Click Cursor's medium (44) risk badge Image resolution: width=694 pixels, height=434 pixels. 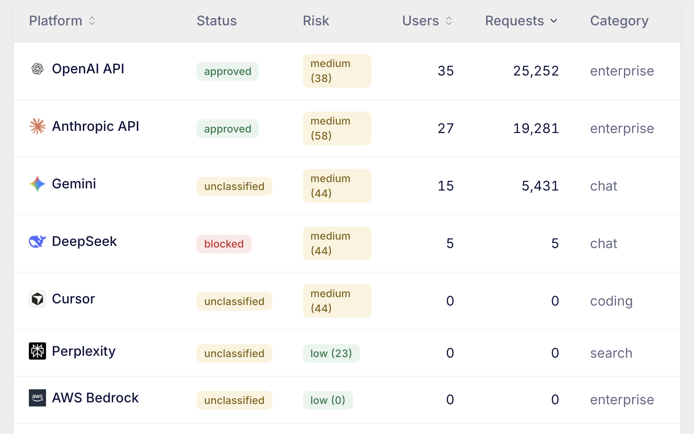pos(337,301)
